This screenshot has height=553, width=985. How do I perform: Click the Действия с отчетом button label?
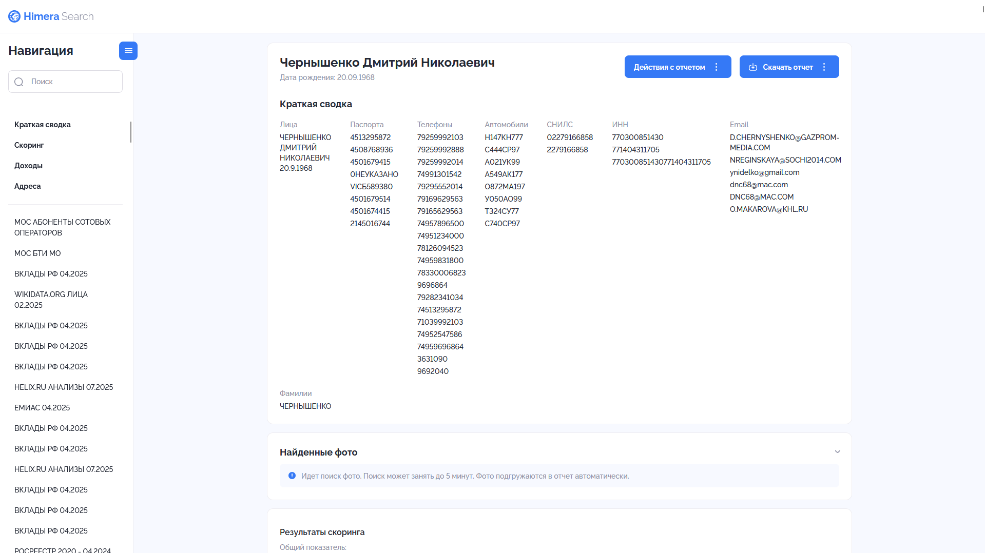coord(669,67)
